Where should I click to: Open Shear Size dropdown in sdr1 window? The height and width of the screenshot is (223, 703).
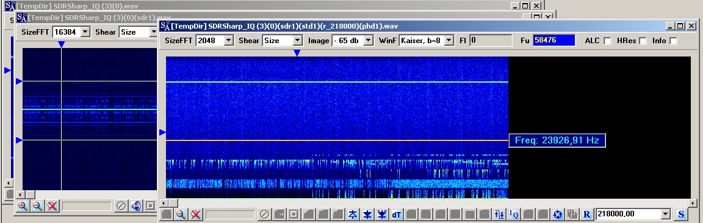click(x=154, y=32)
